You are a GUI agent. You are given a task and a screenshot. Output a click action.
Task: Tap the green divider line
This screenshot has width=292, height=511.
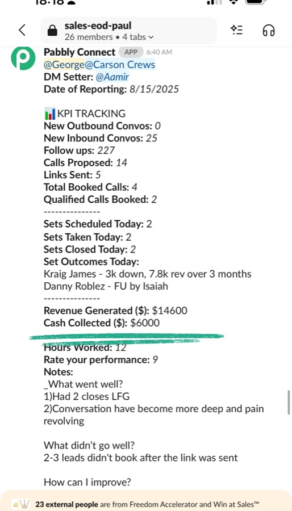127,338
